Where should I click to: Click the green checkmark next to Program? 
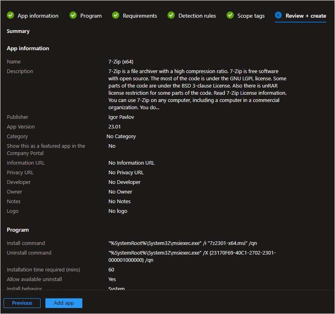(73, 15)
